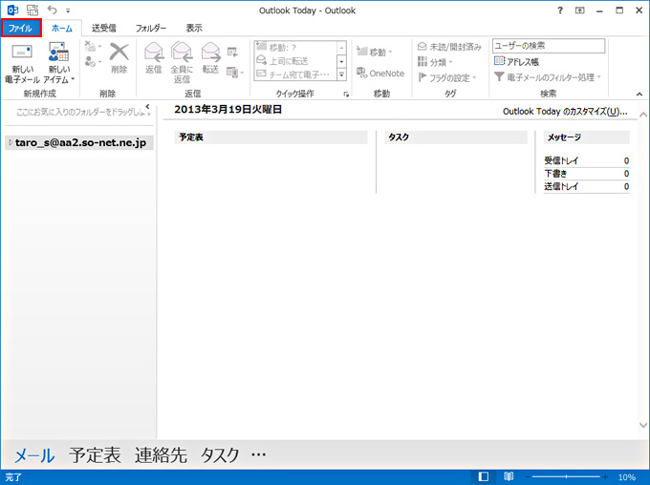Click the ユーザーの検索 (Search People) field
The width and height of the screenshot is (650, 485).
pyautogui.click(x=548, y=45)
